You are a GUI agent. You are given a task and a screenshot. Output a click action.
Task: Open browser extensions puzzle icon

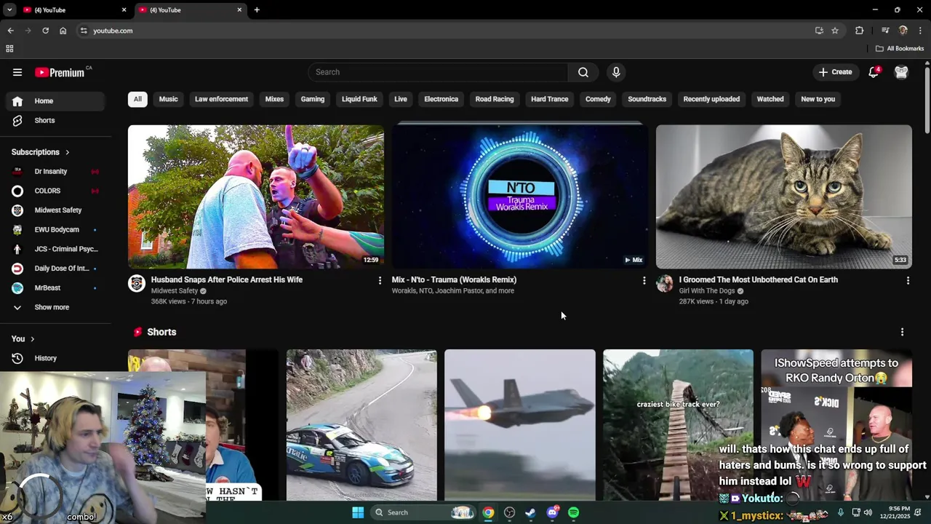[x=860, y=31]
